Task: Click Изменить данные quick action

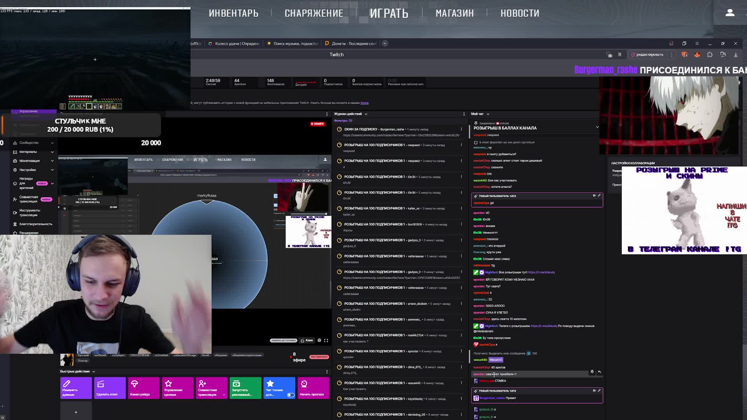Action: tap(76, 388)
